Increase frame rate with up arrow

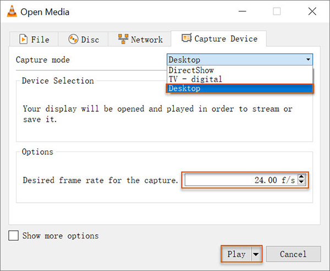click(301, 177)
